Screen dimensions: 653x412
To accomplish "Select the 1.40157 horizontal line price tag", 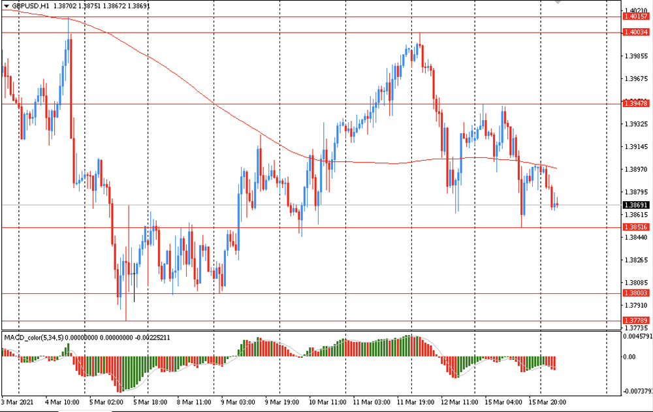I will coord(636,17).
